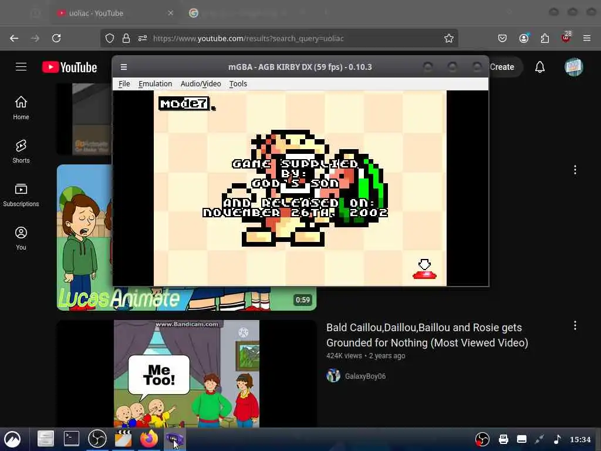
Task: Open the Firefox extensions puzzle icon
Action: pos(545,38)
